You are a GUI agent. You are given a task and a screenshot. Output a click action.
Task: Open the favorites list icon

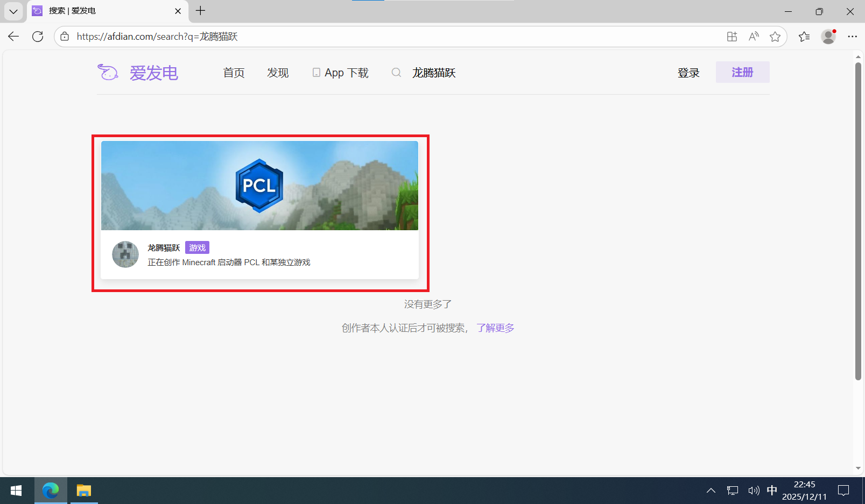[804, 37]
